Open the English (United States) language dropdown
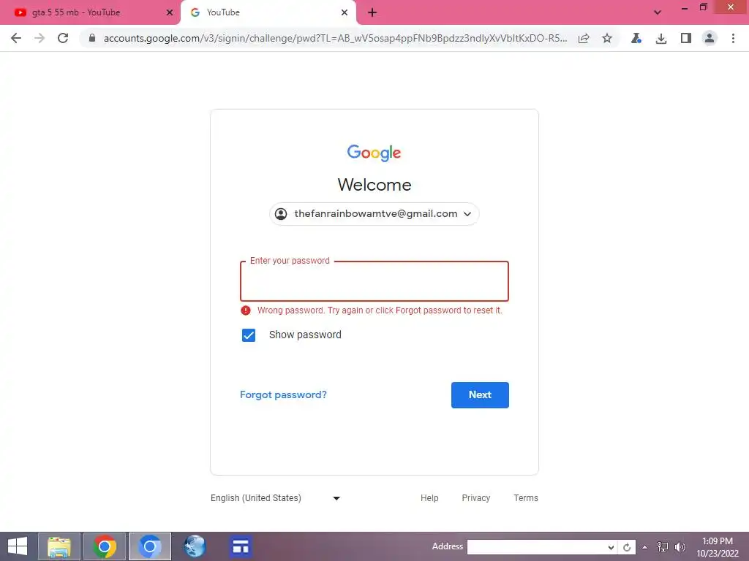749x561 pixels. [x=275, y=498]
